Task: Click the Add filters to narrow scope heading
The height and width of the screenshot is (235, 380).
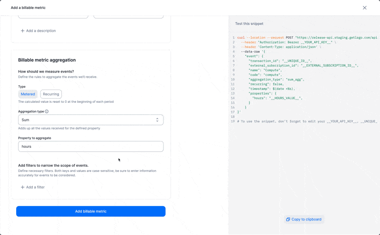Action: (x=53, y=165)
